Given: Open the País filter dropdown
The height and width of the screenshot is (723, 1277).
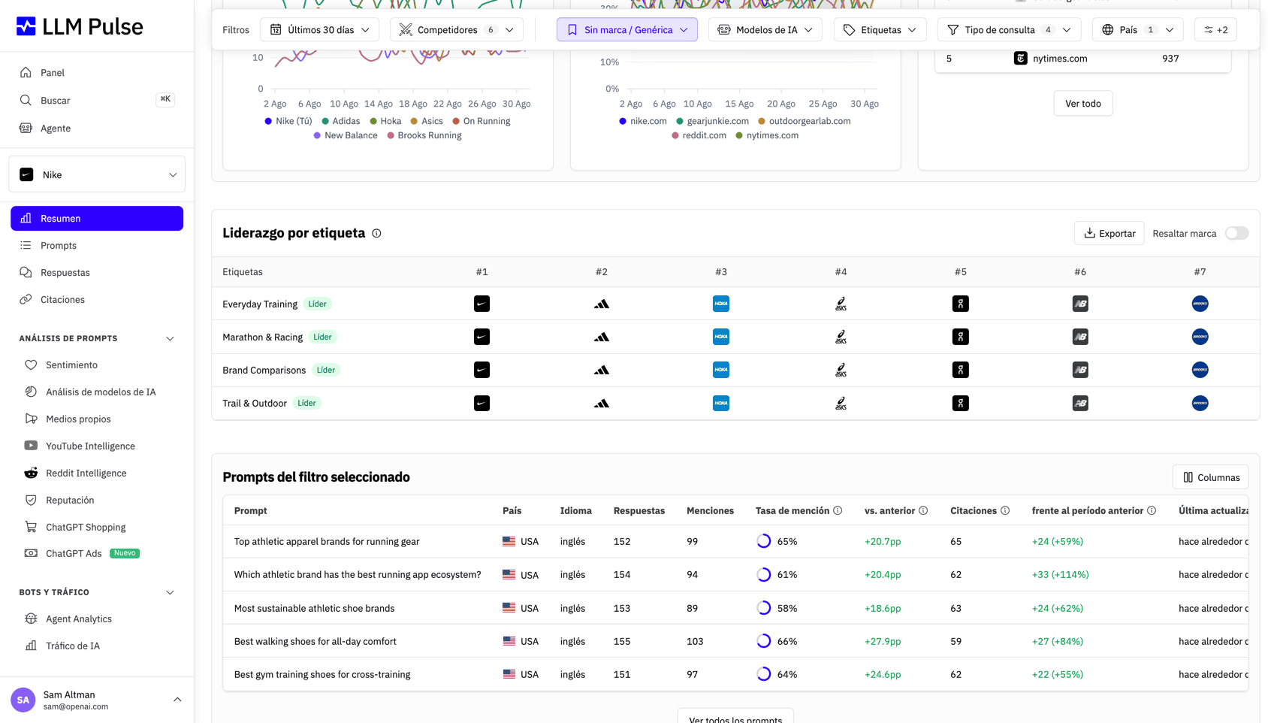Looking at the screenshot, I should (1137, 30).
